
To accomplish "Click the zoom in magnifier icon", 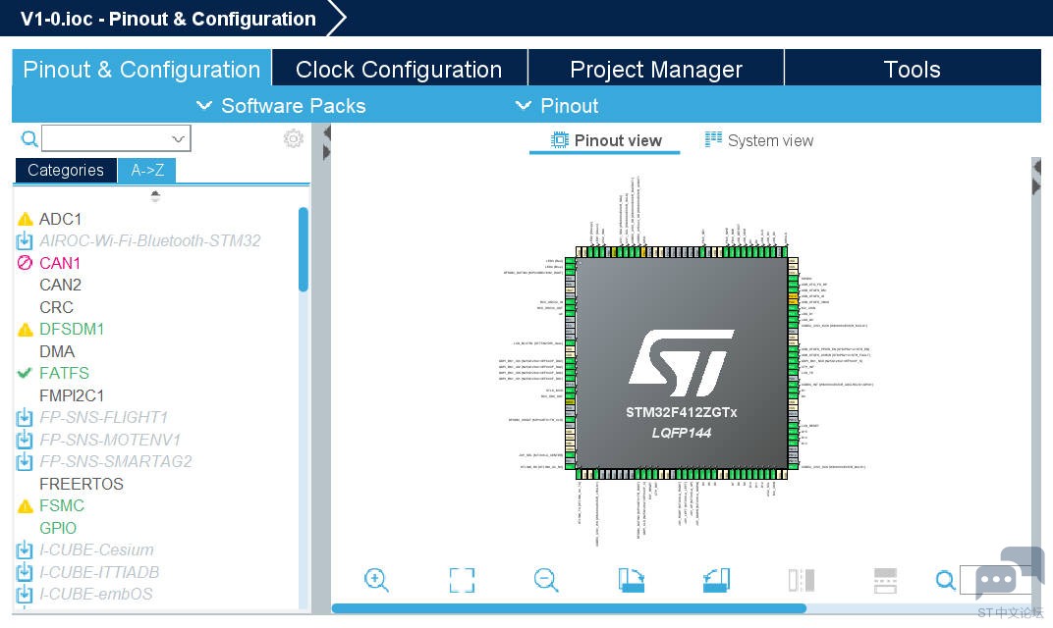I will click(x=376, y=580).
